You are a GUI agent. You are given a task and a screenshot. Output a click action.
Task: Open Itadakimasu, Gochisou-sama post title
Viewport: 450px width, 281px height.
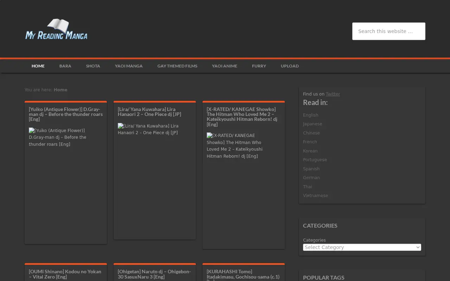pyautogui.click(x=243, y=274)
